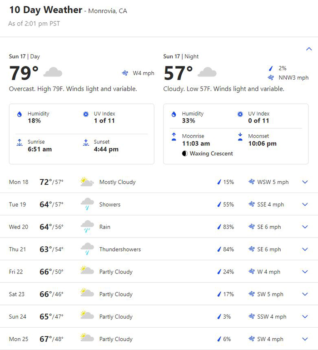This screenshot has width=318, height=350.
Task: Click the Sunset icon
Action: [x=86, y=142]
